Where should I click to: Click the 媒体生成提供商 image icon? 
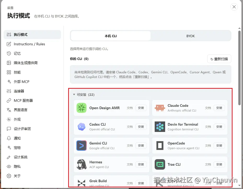point(9,63)
